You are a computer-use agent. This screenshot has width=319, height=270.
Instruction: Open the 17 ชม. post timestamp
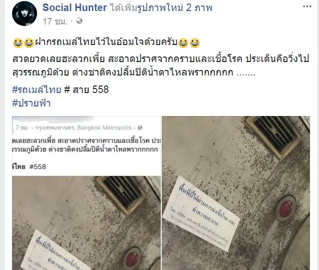pos(55,21)
